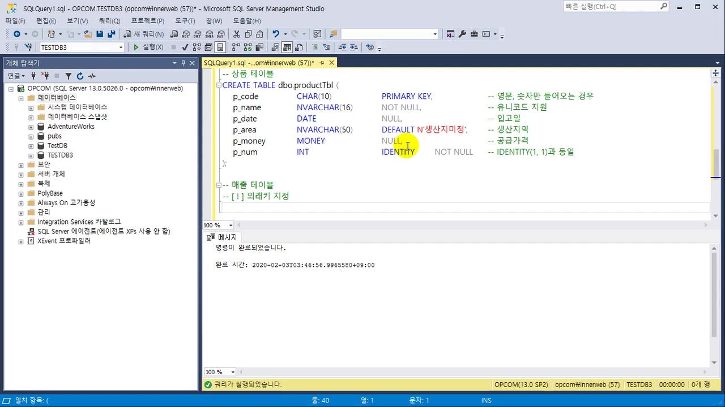The width and height of the screenshot is (725, 407).
Task: Click the Parse checkmark icon in SQL toolbar
Action: coord(185,47)
